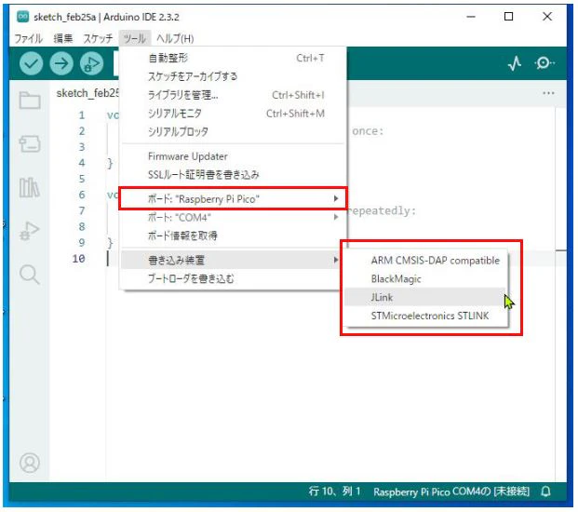
Task: Click the 'once:' comment in the editor
Action: [368, 131]
